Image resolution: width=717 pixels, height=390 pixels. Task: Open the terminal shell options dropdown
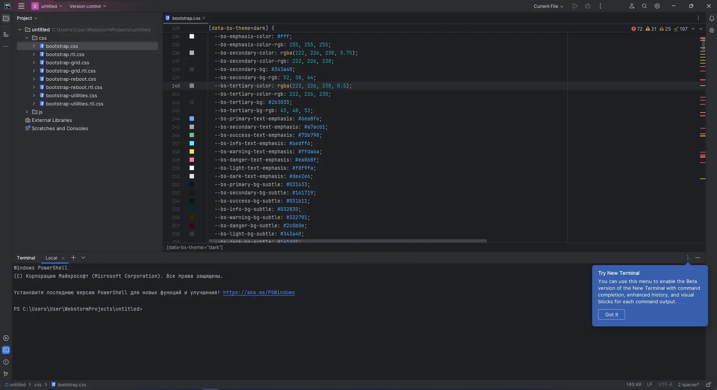83,258
